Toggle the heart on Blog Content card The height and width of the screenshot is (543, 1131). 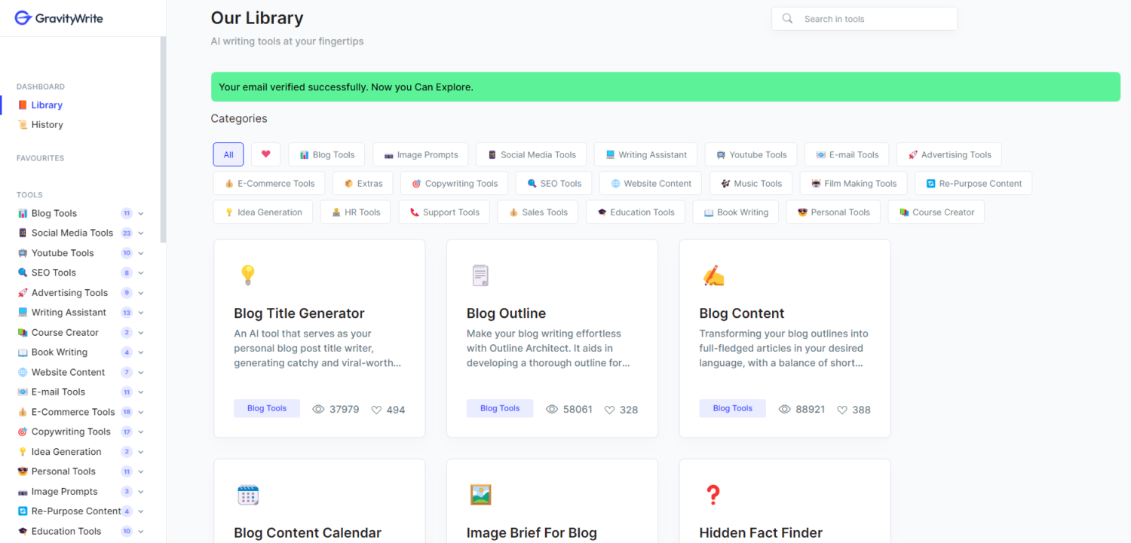[842, 410]
